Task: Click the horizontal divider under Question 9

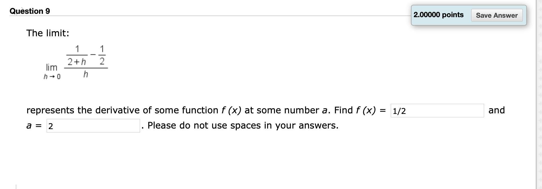Action: [197, 16]
